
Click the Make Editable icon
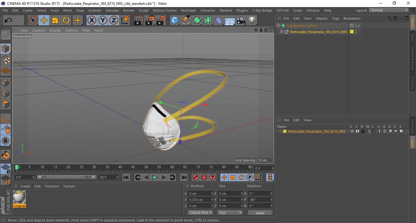point(6,35)
